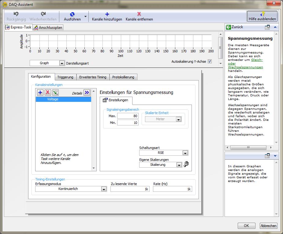
Task: Click blue plus add channel icon in Kanaleinstellungen
Action: [x=40, y=93]
